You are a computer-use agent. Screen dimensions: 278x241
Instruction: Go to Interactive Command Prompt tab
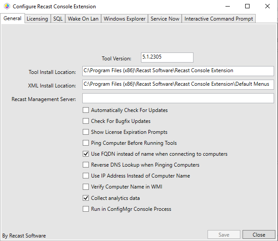(218, 19)
